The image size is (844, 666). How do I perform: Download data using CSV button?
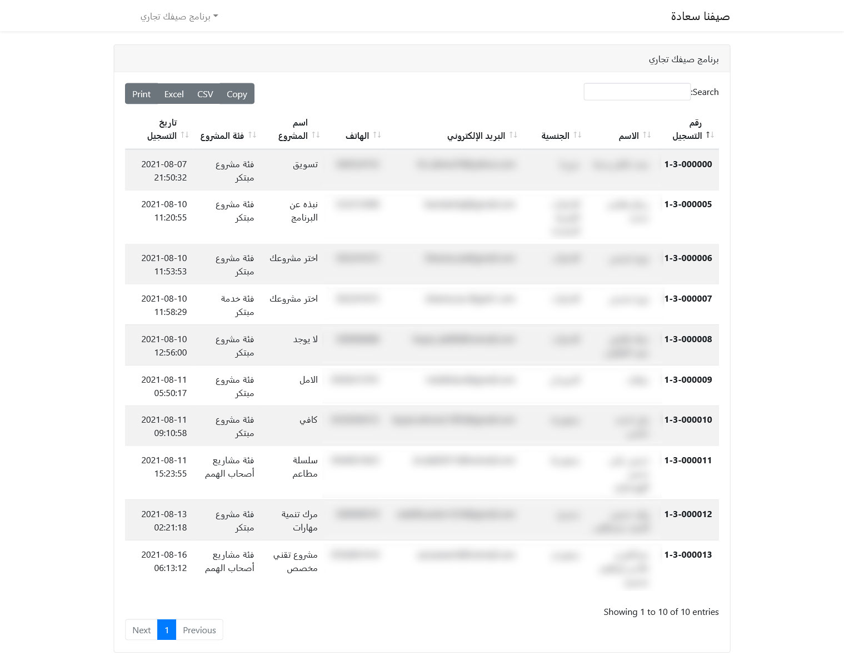point(205,94)
